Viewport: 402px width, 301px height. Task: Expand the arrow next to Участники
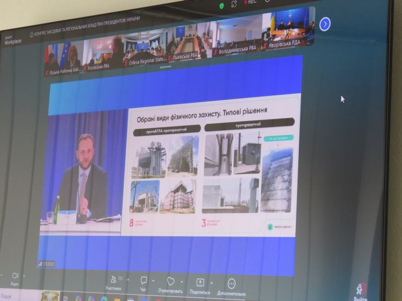(128, 280)
